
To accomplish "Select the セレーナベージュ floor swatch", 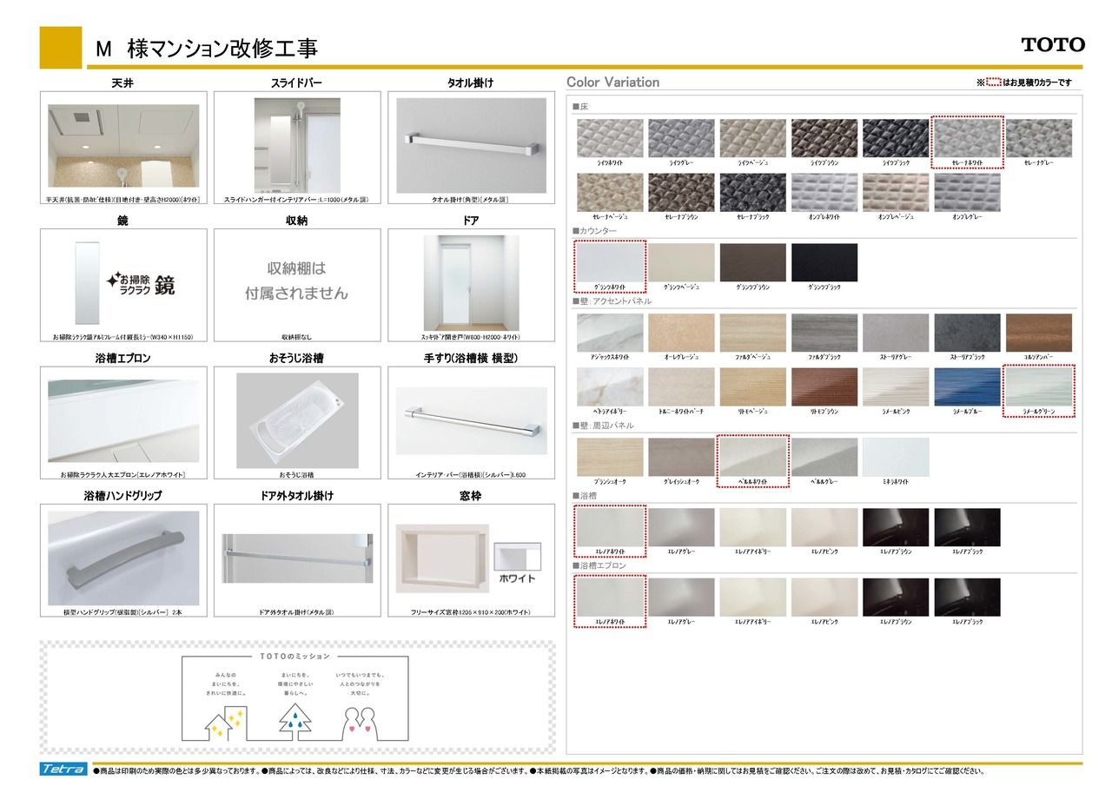I will click(x=610, y=193).
